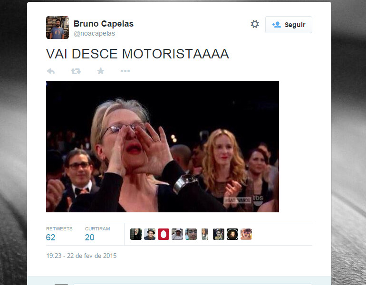This screenshot has width=366, height=285.
Task: Click the last avatar with sunglasses
Action: coord(246,234)
